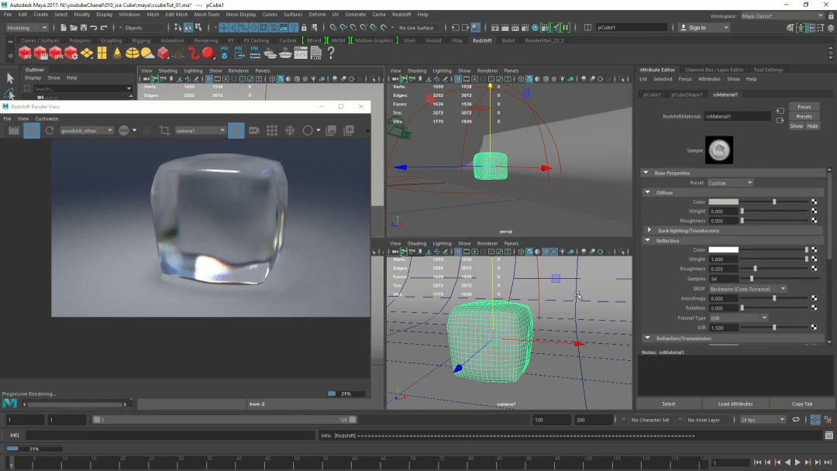
Task: Adjust the Reflection Roughness slider
Action: pyautogui.click(x=755, y=269)
